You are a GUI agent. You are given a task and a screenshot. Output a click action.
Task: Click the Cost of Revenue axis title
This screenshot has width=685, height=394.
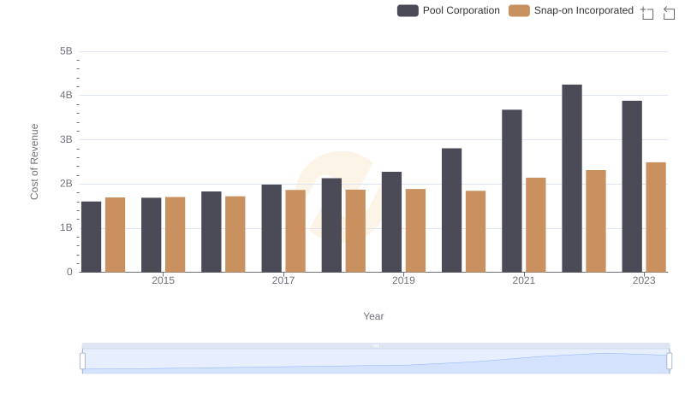34,162
